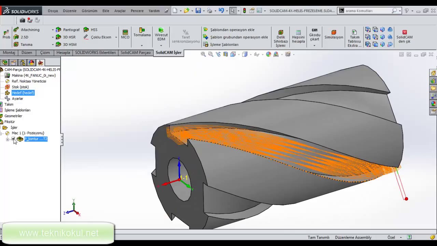Click the MCO tool
Screen dimensions: 437x246
[125, 34]
